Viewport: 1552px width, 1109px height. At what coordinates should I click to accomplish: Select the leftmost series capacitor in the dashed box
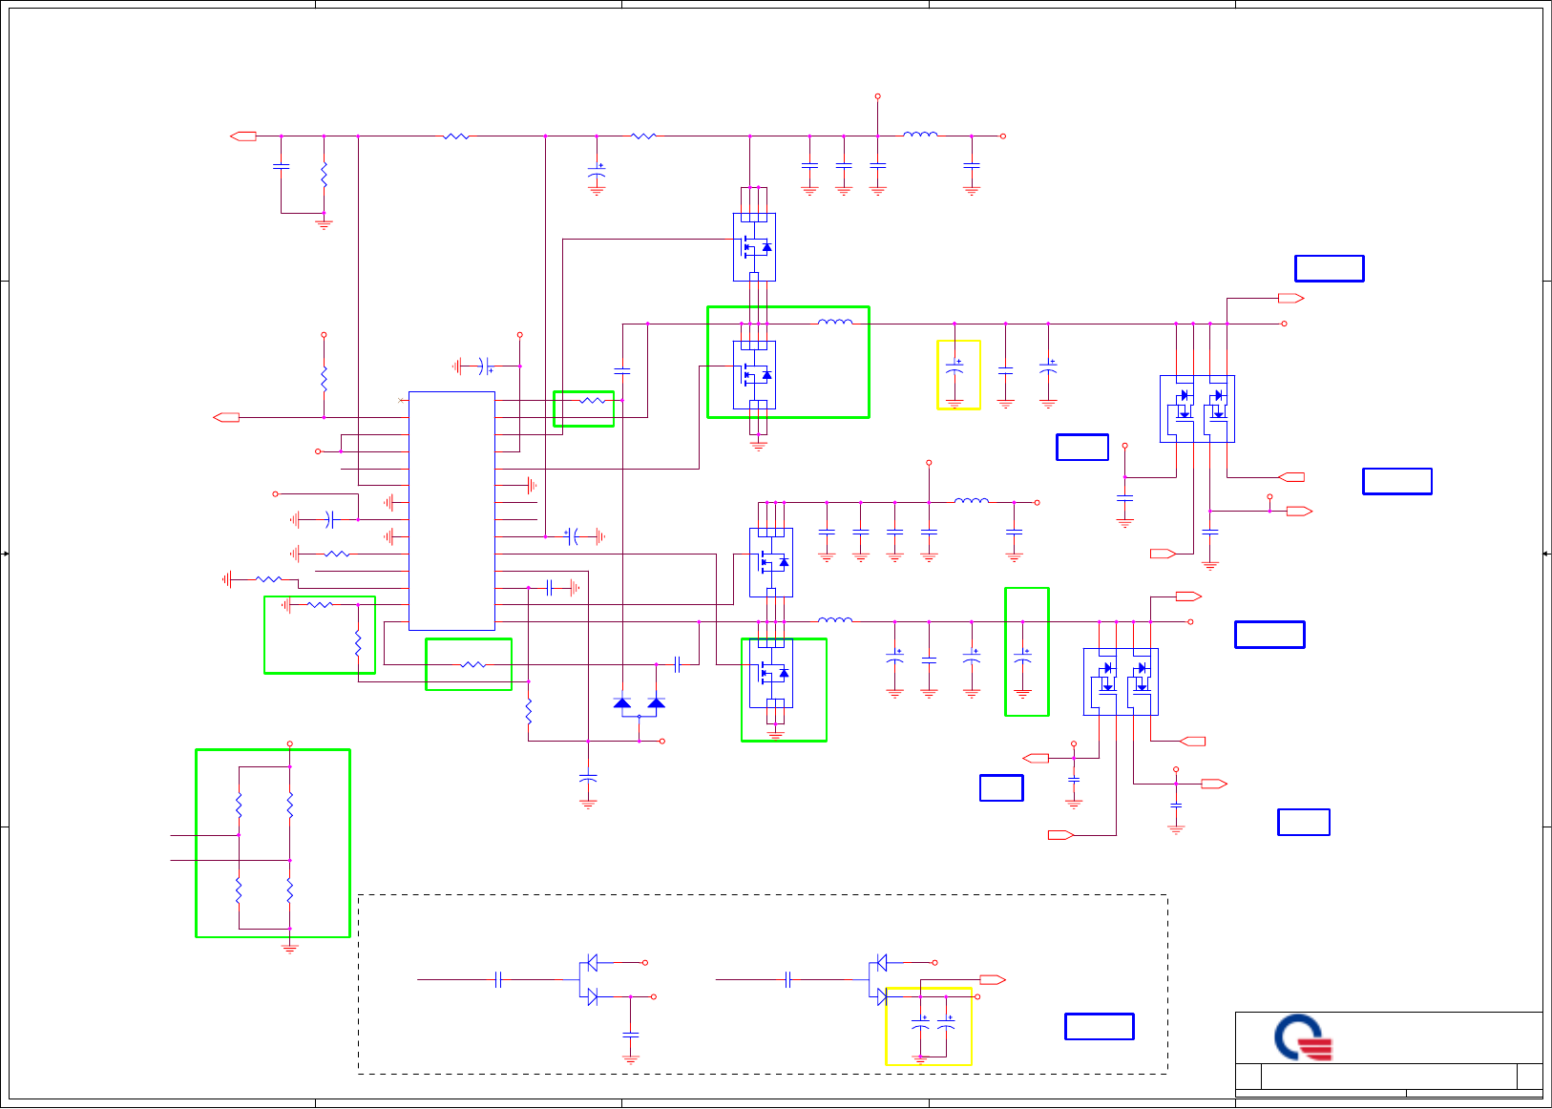(498, 979)
